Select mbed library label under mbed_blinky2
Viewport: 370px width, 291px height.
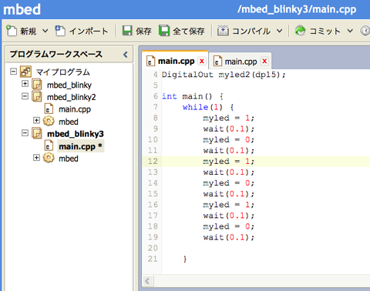69,122
